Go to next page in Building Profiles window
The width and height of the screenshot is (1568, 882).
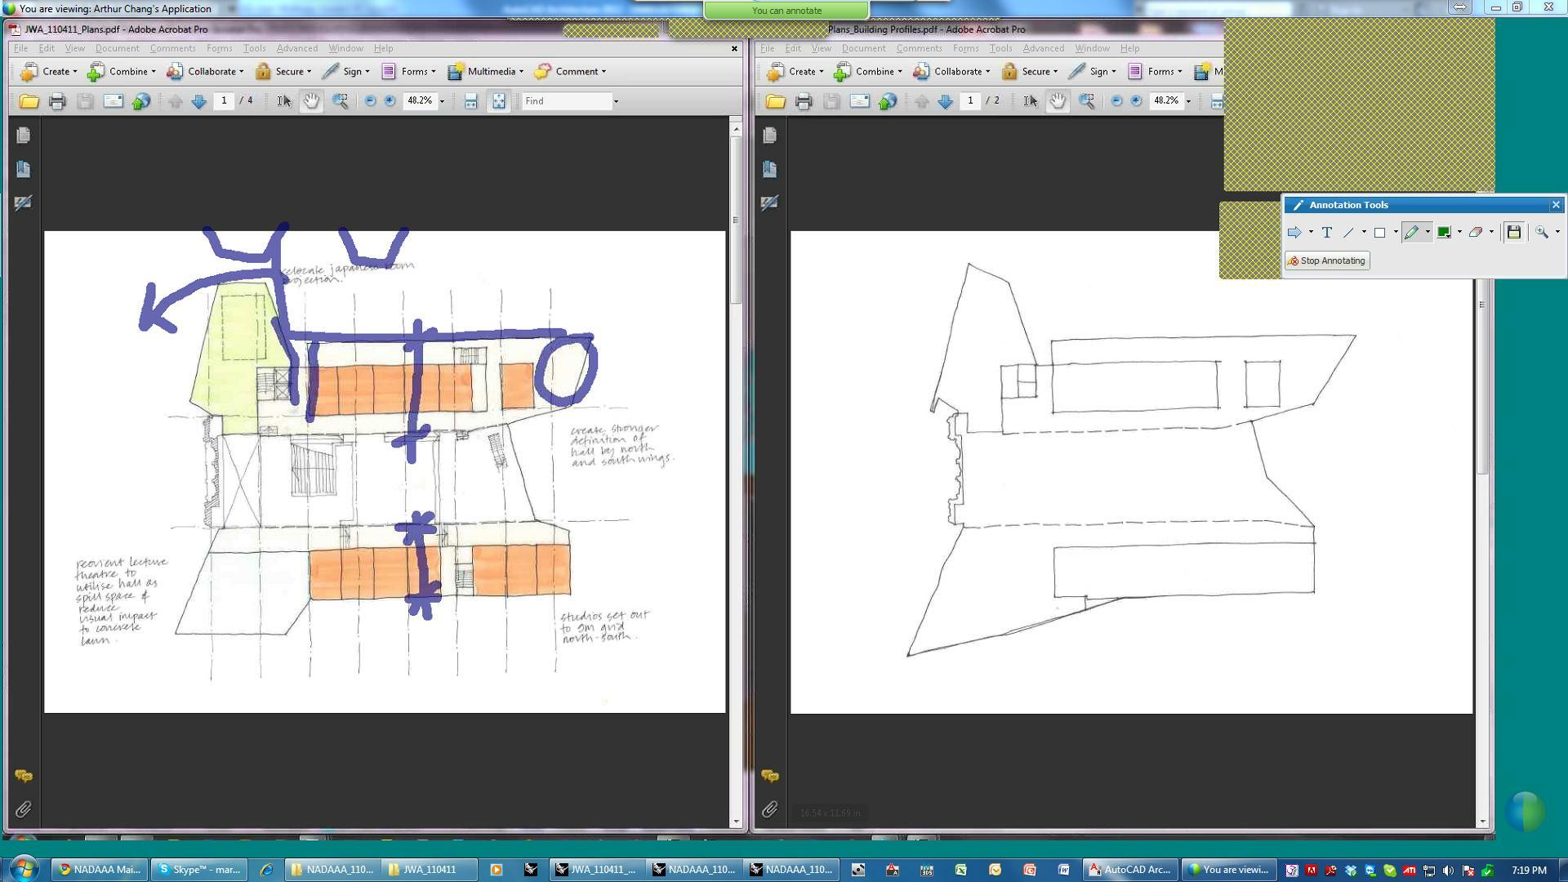coord(945,101)
